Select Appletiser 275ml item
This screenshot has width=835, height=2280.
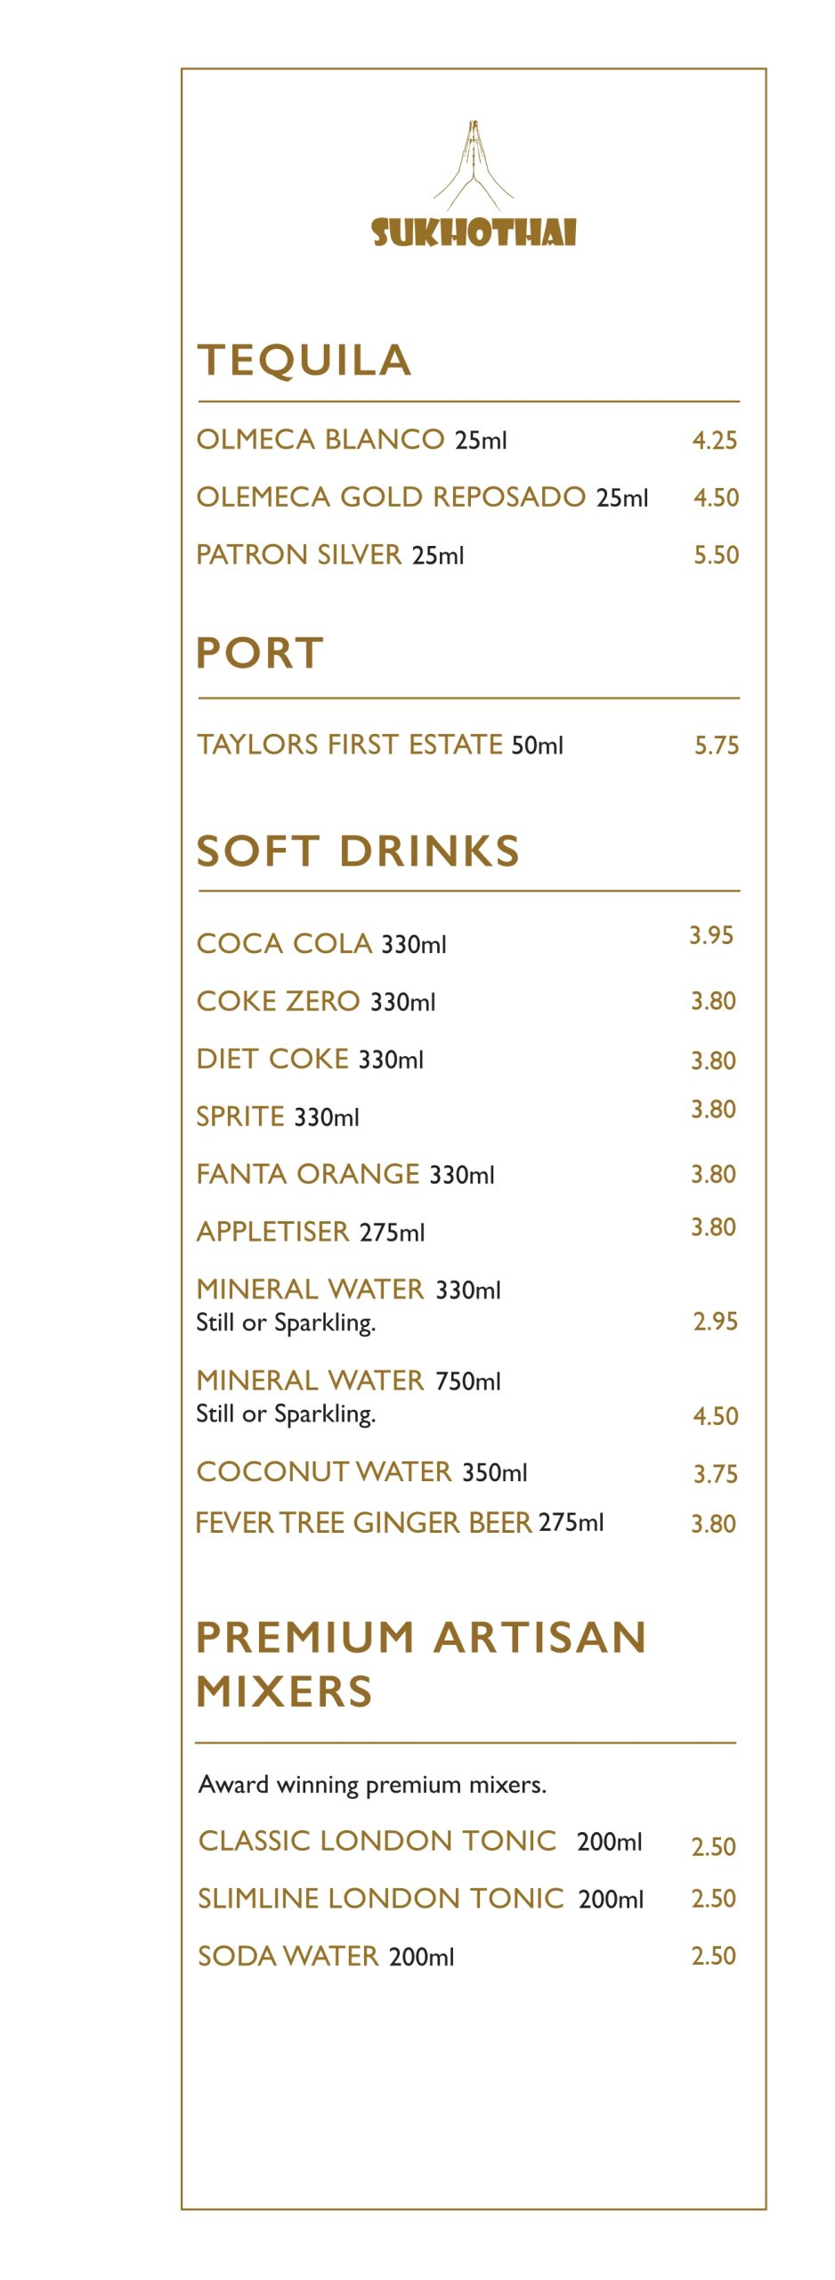pos(310,1232)
